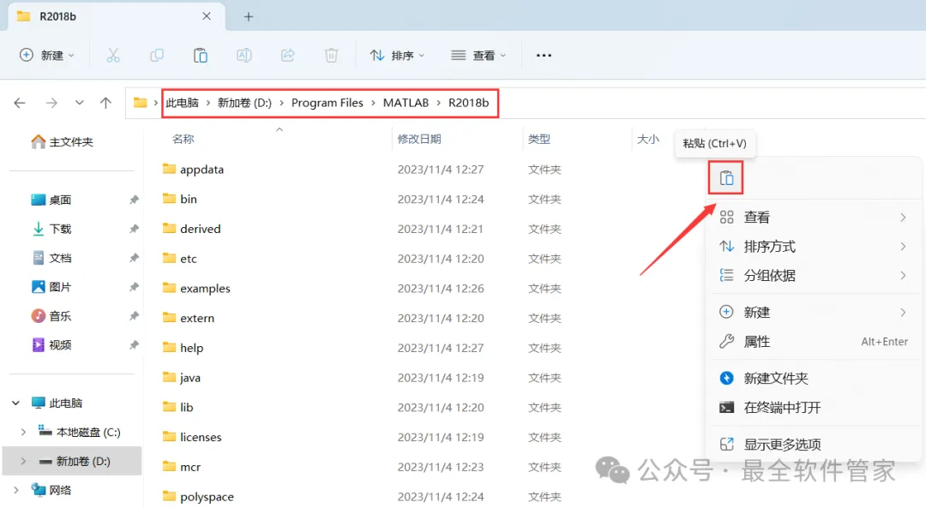Select the mcr folder icon
The height and width of the screenshot is (508, 926).
(170, 466)
